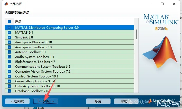The height and width of the screenshot is (109, 182).
Task: Select the MATLAB Distributed Computing Server 6.9 row text
Action: (47, 27)
